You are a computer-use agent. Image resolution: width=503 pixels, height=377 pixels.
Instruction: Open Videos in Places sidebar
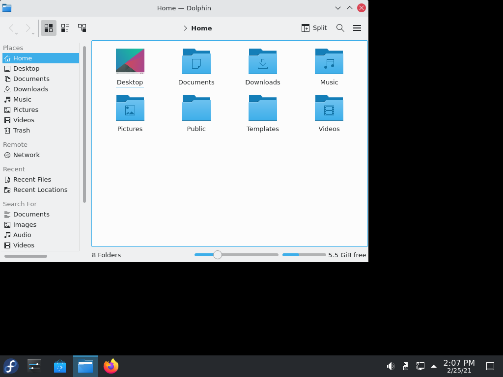[x=41, y=120]
